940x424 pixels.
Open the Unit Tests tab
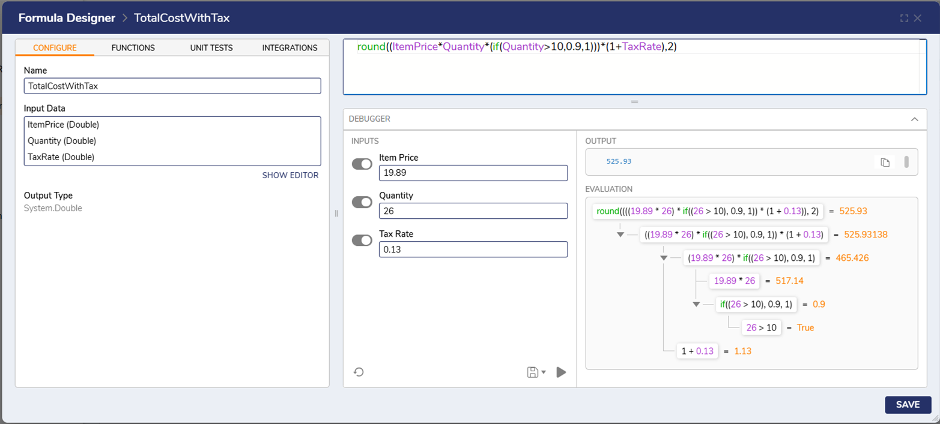(211, 48)
